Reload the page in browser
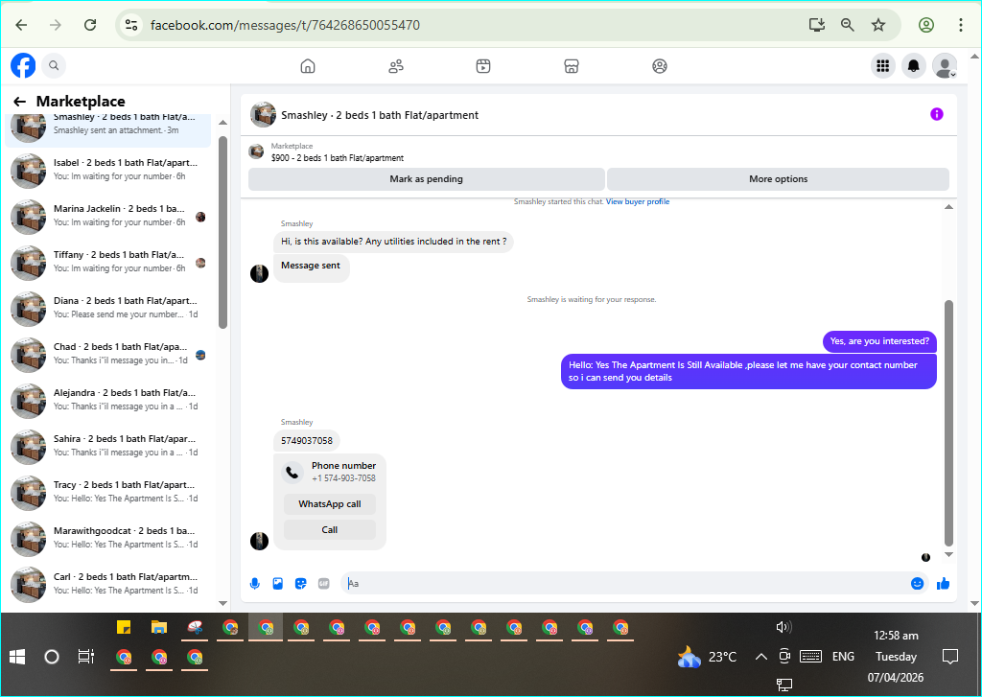The image size is (982, 697). pyautogui.click(x=90, y=25)
